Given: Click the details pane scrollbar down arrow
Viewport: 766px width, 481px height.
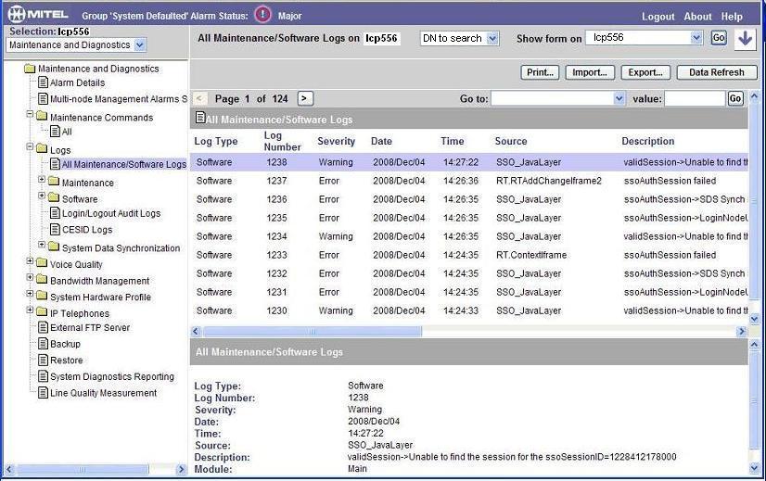Looking at the screenshot, I should click(754, 468).
